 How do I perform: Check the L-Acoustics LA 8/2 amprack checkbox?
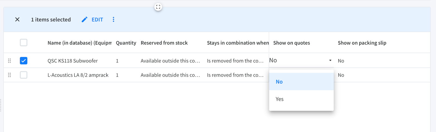24,75
